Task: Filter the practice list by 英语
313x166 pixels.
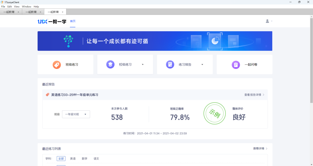Action: tap(73, 158)
